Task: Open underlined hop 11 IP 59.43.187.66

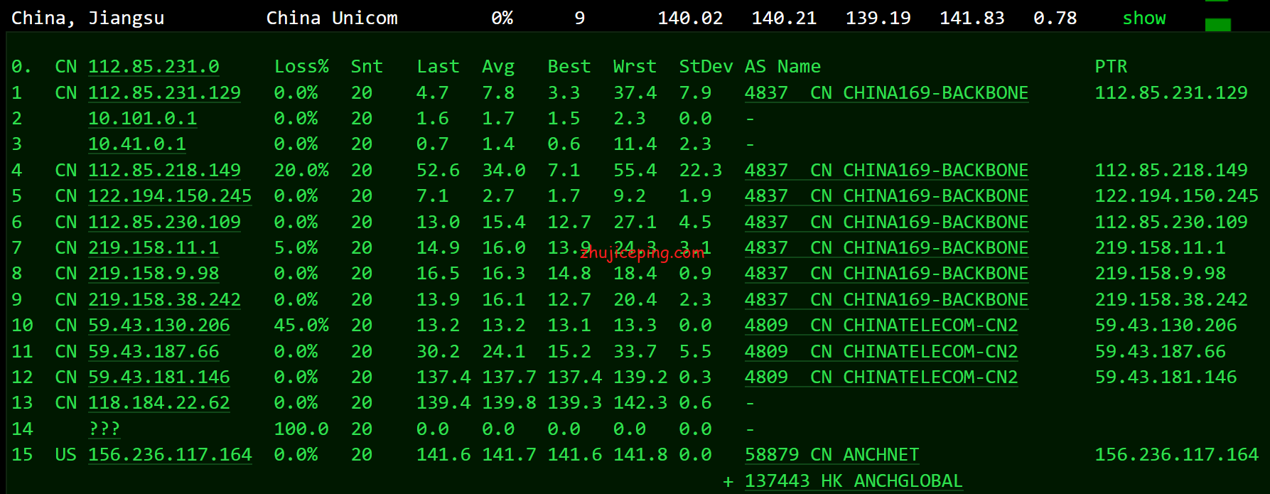Action: pos(154,352)
